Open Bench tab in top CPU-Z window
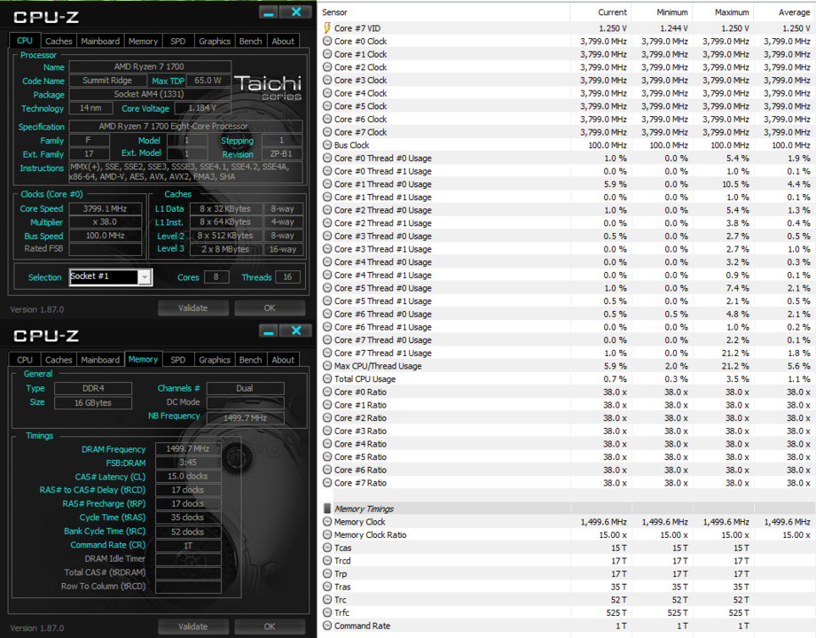The height and width of the screenshot is (638, 816). [250, 41]
